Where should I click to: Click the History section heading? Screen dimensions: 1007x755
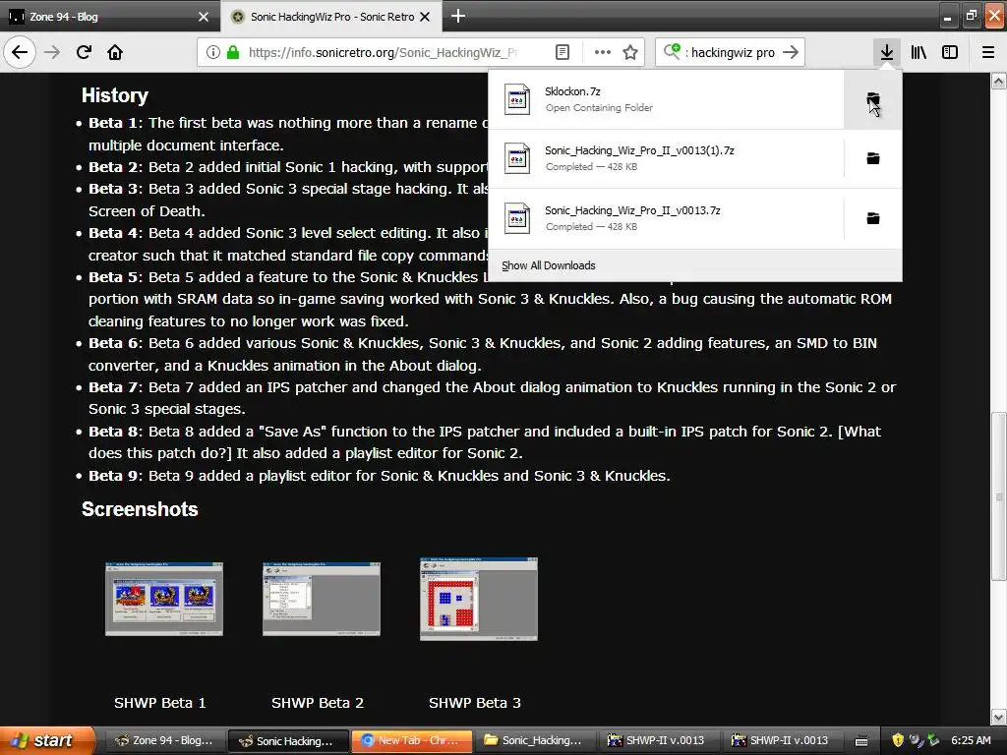(x=115, y=95)
